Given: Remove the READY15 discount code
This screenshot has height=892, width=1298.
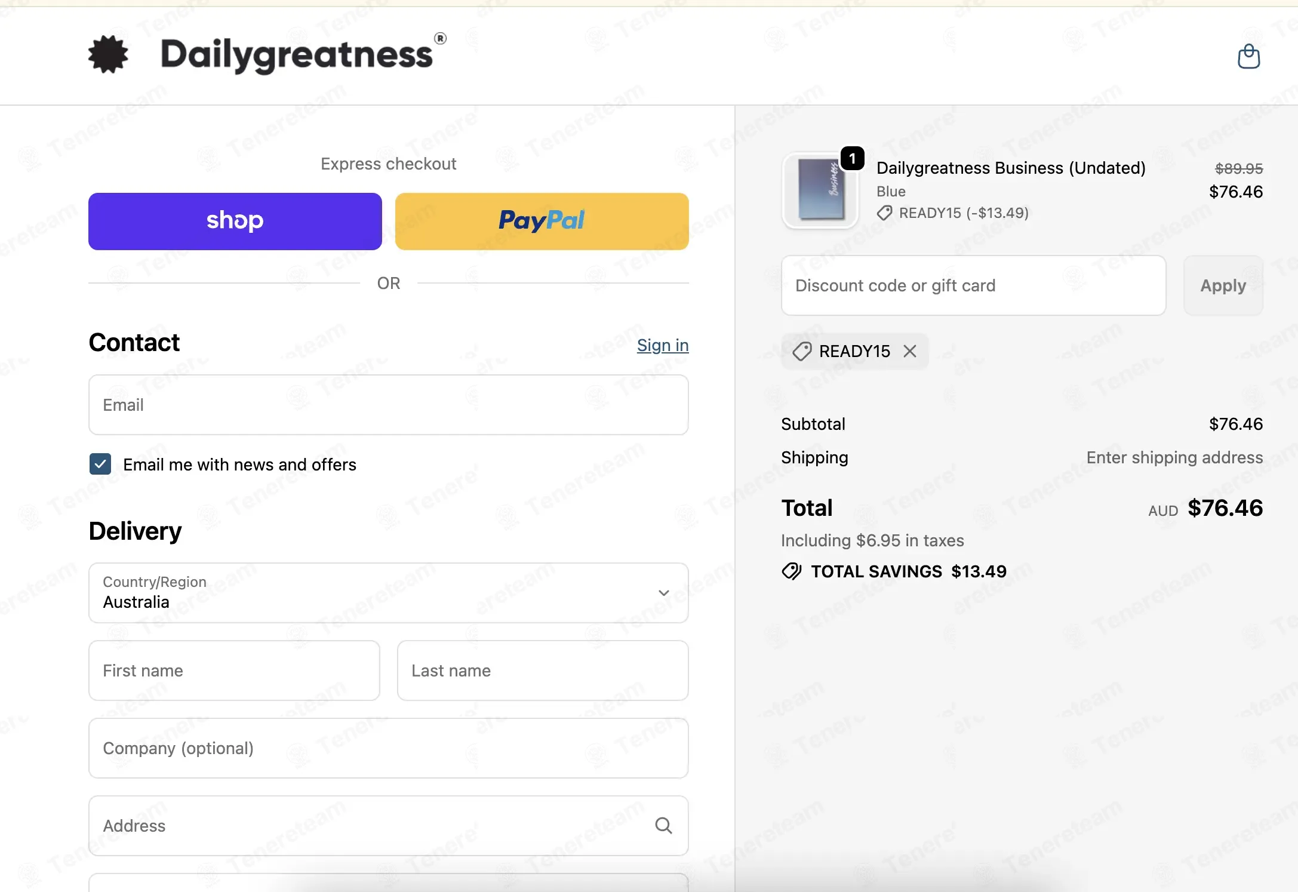Looking at the screenshot, I should (x=910, y=351).
